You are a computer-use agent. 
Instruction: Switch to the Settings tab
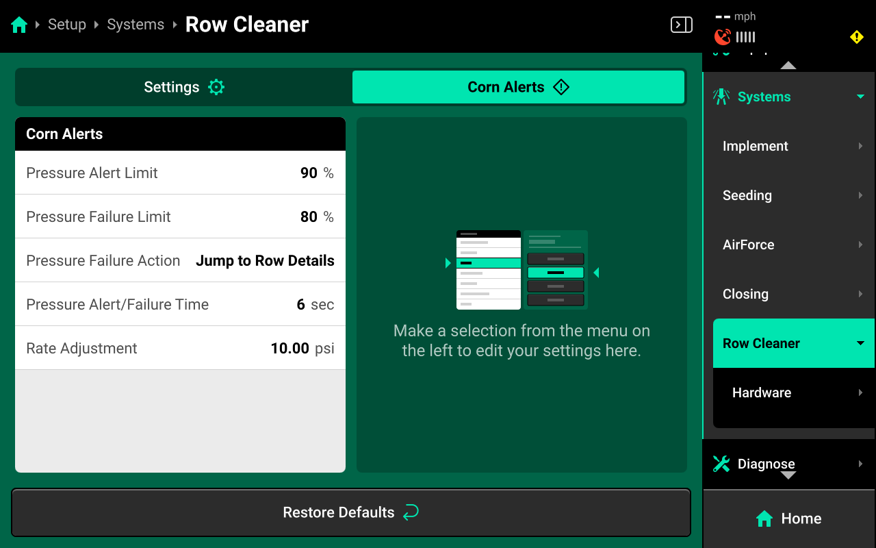point(183,87)
